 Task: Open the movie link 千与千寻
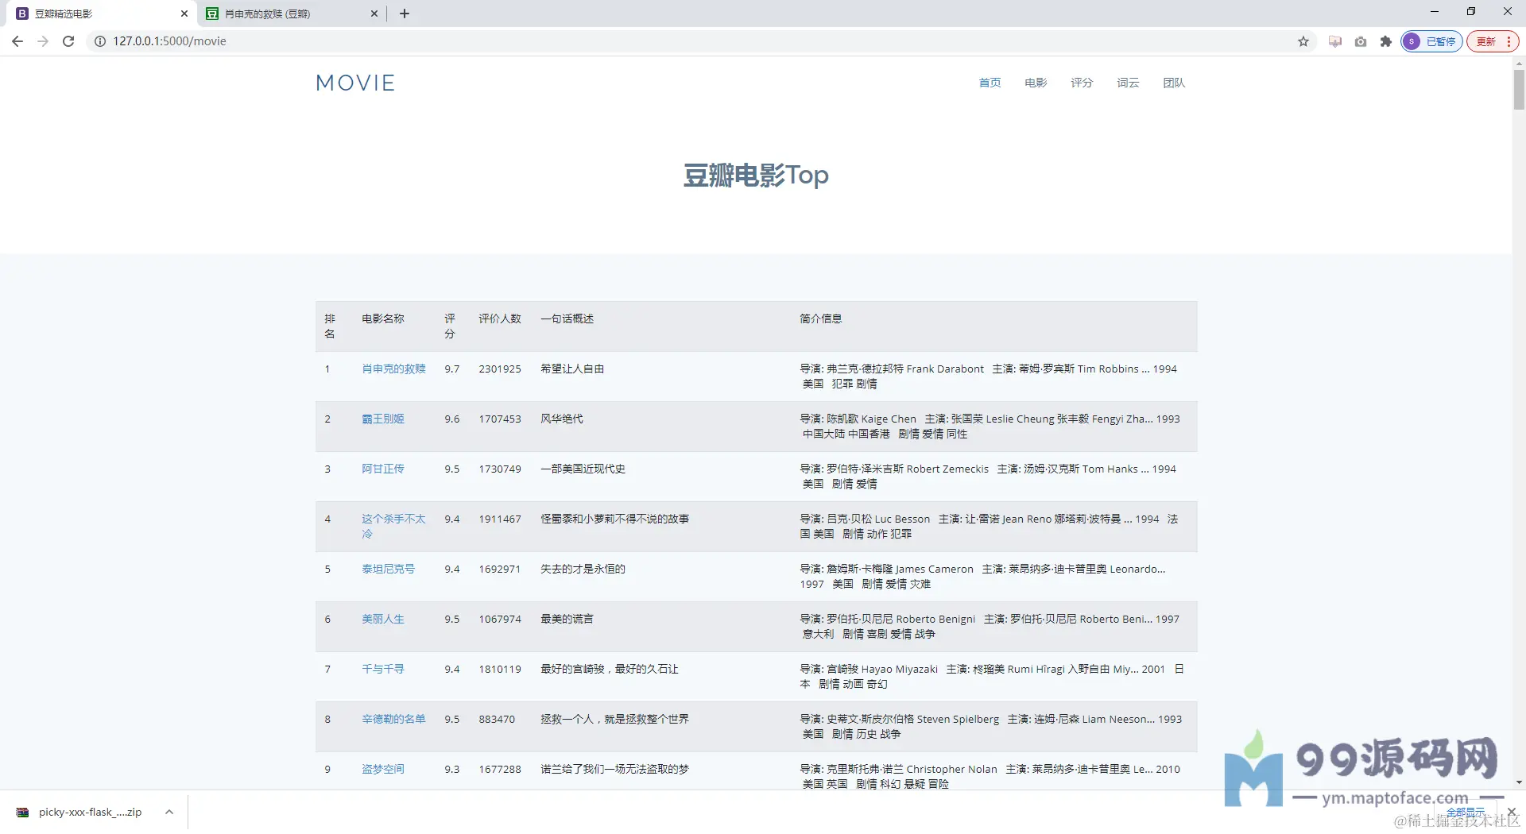click(x=383, y=669)
